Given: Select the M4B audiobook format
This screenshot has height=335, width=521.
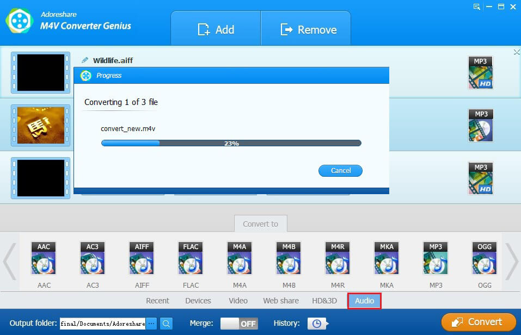Looking at the screenshot, I should pyautogui.click(x=289, y=258).
